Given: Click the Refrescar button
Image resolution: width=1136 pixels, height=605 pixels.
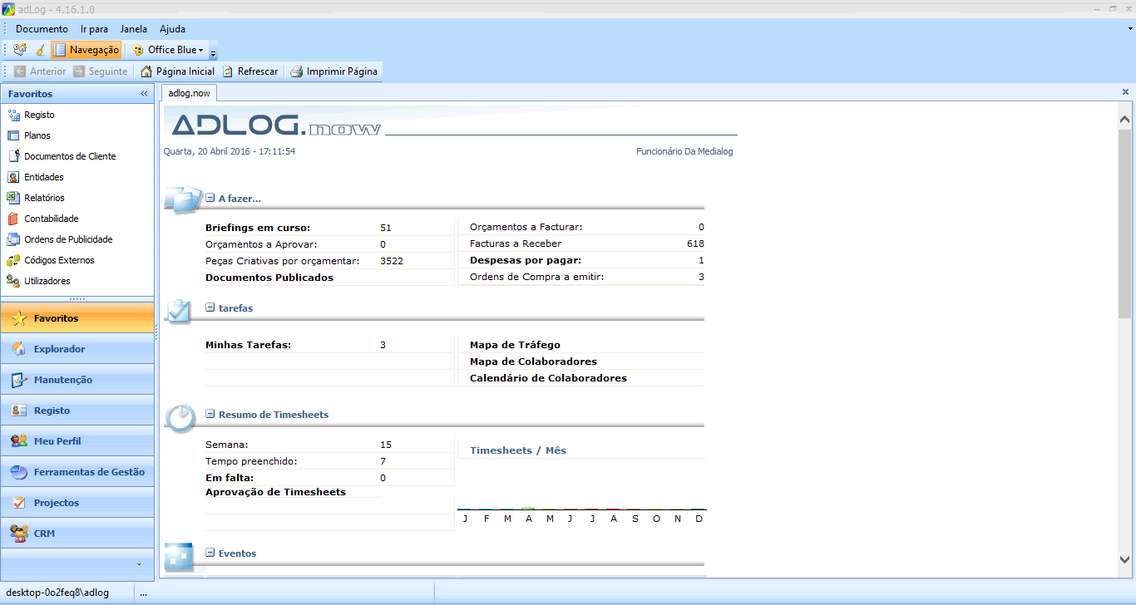Looking at the screenshot, I should tap(250, 71).
